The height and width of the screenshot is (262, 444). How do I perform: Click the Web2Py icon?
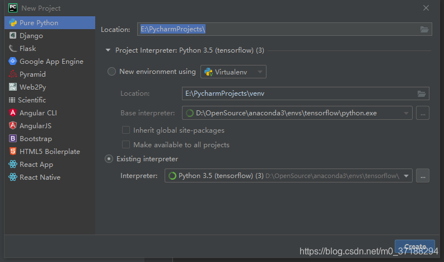pos(13,87)
